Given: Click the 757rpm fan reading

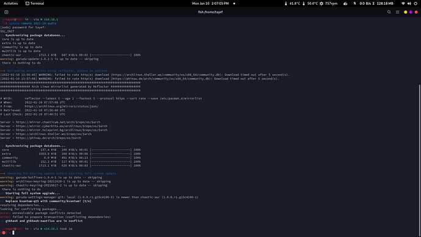Looking at the screenshot, I should pyautogui.click(x=331, y=4).
